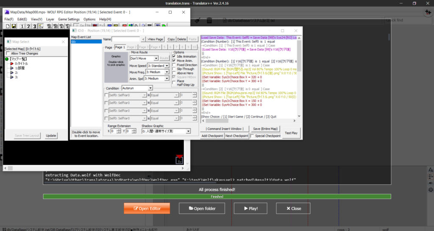
Task: Open the Edit(E) menu
Action: [22, 19]
